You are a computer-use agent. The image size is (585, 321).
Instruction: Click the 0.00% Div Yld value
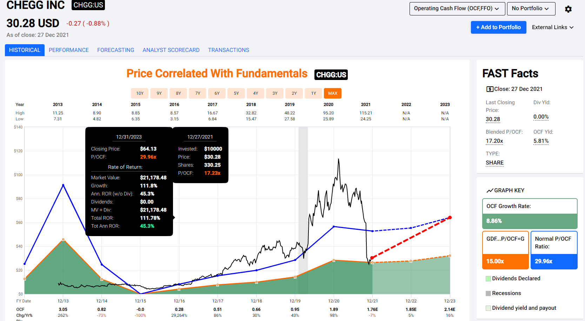[541, 117]
